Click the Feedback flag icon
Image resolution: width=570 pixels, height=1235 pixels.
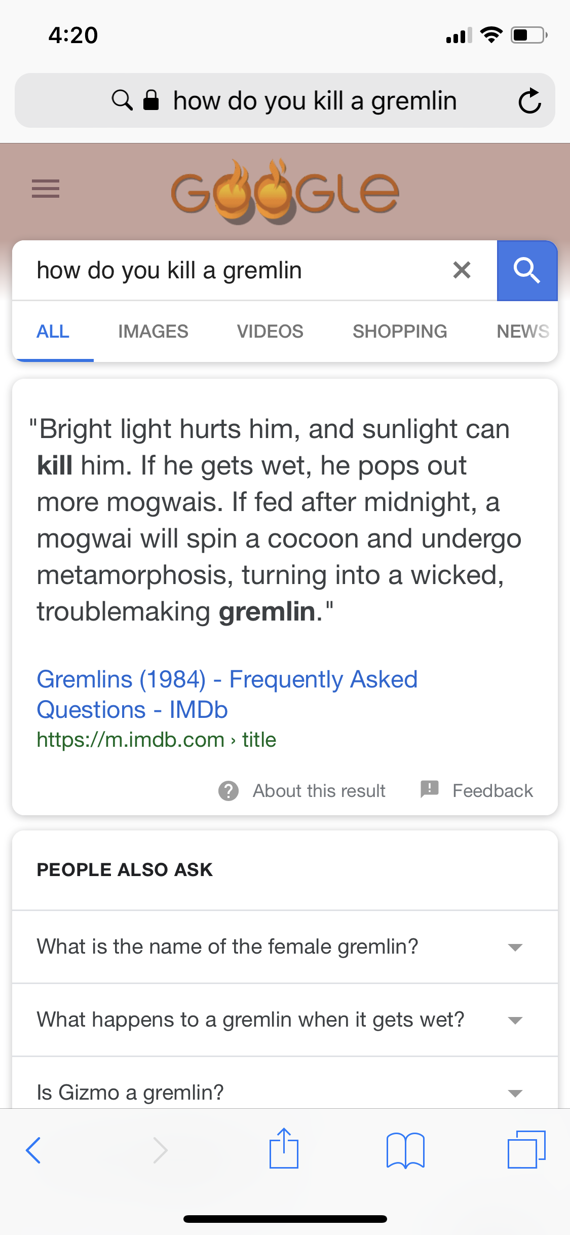430,789
